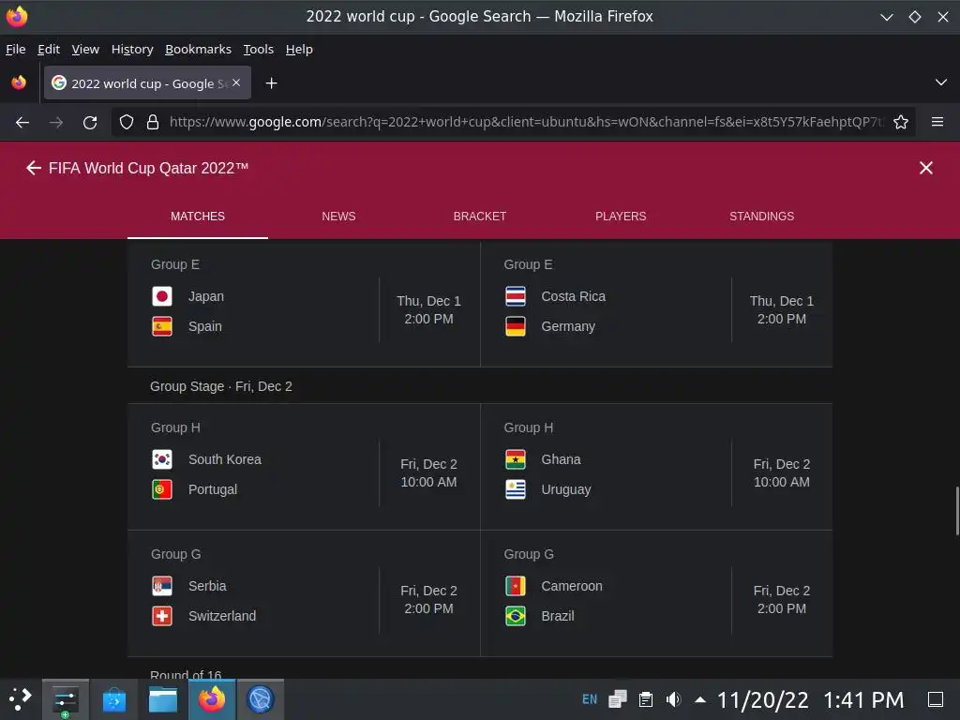This screenshot has width=960, height=720.
Task: Click the Portugal flag icon
Action: (x=162, y=489)
